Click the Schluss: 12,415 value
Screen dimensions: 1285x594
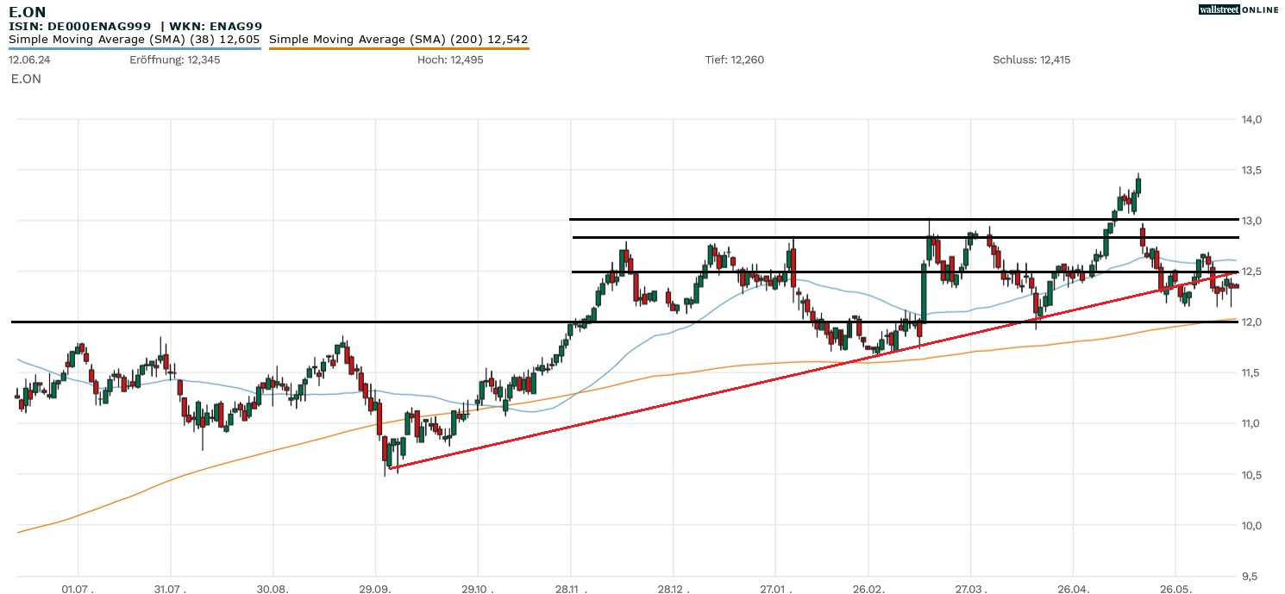tap(1031, 59)
